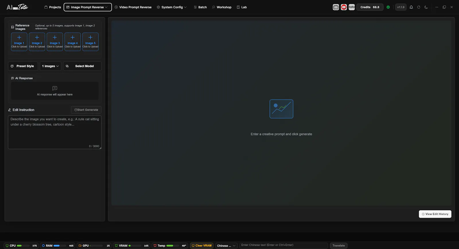
Task: Click the Video Prompt Reverse play icon
Action: click(x=116, y=7)
